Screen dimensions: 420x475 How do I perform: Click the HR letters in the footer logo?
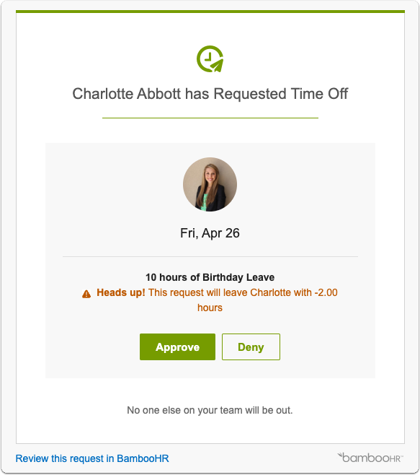point(394,459)
